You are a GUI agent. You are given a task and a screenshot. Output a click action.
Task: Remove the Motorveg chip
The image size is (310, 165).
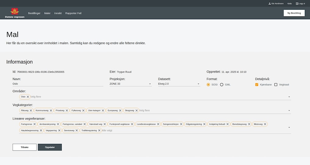point(265,124)
